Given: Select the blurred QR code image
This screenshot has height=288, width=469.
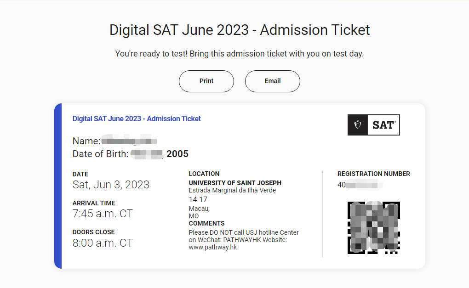Looking at the screenshot, I should pos(373,228).
